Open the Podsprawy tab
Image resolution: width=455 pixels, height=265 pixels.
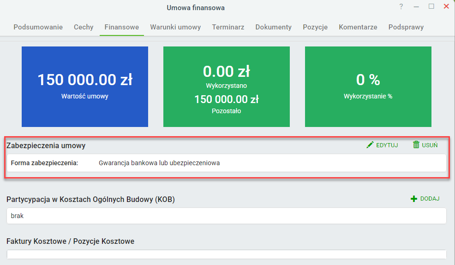coord(406,27)
